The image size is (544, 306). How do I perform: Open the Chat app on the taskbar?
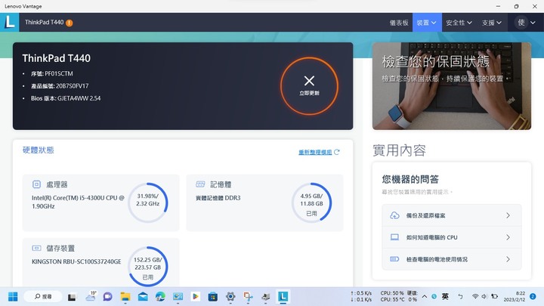click(x=107, y=297)
